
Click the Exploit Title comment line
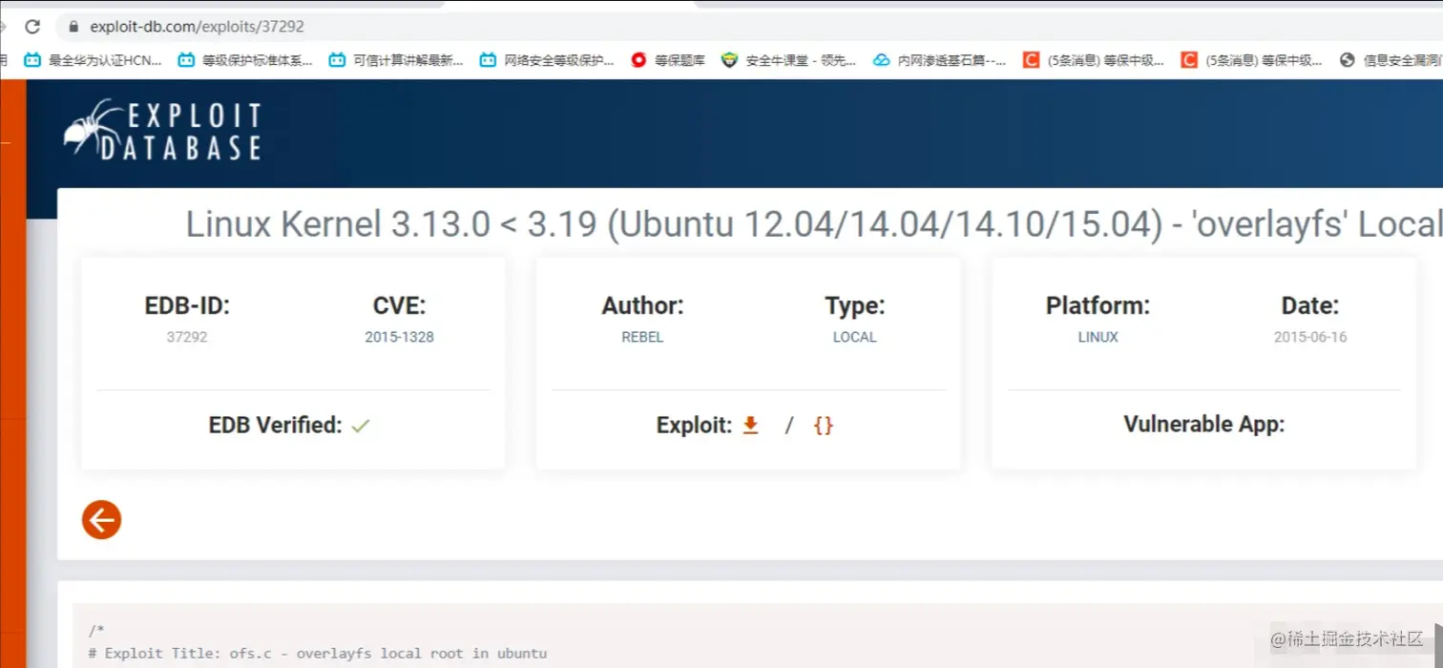coord(318,654)
